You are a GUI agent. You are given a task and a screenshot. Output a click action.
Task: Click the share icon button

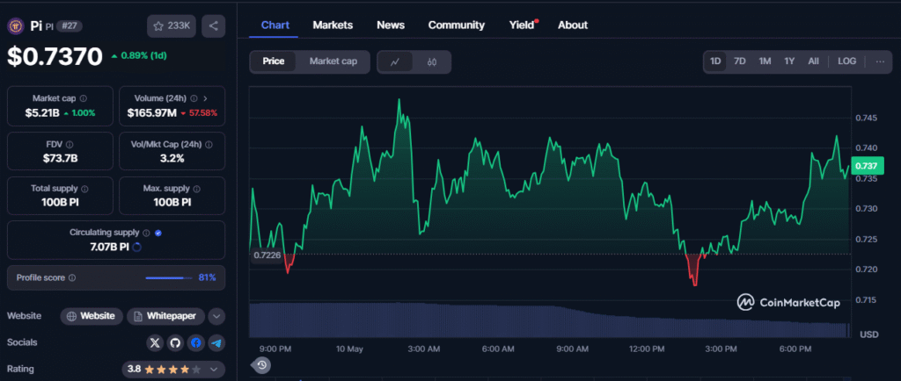tap(213, 25)
